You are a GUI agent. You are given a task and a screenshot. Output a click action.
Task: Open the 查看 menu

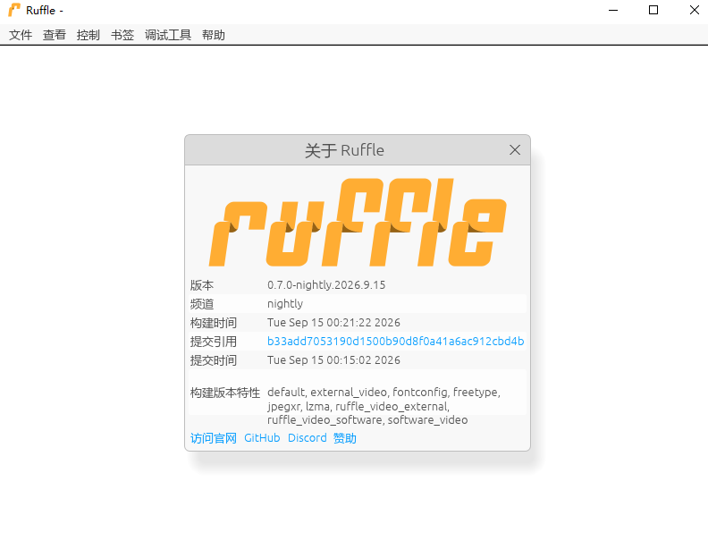55,35
